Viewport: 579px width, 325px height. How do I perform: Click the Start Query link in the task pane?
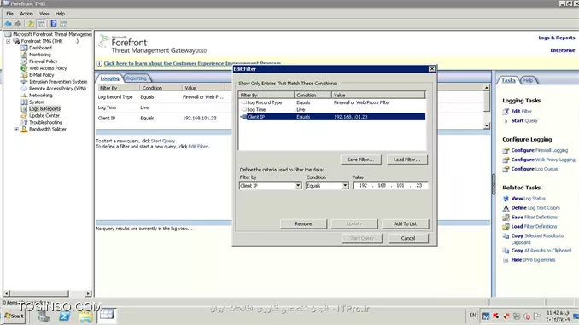pyautogui.click(x=524, y=120)
